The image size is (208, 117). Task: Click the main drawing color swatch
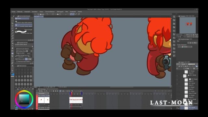click(x=12, y=73)
